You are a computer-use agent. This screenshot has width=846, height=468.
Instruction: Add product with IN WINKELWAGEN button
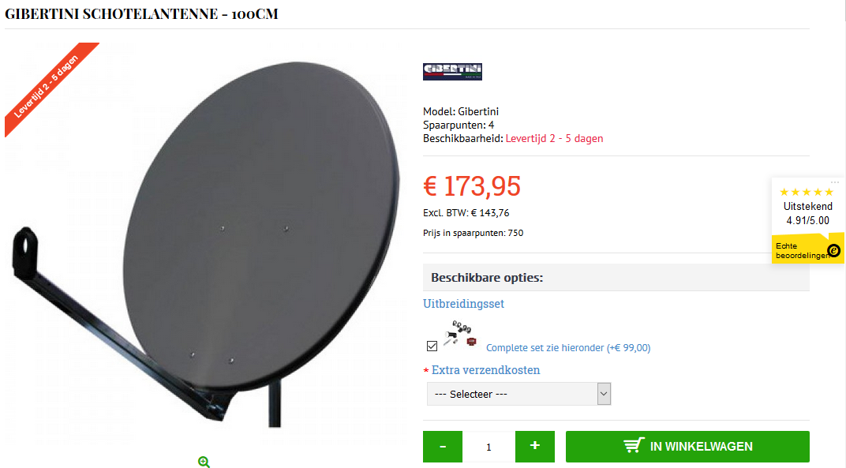(687, 447)
